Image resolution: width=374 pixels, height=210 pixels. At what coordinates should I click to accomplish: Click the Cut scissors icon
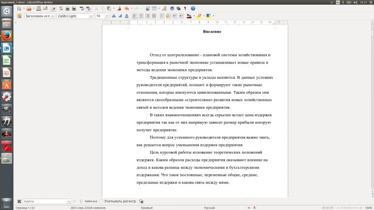click(96, 8)
